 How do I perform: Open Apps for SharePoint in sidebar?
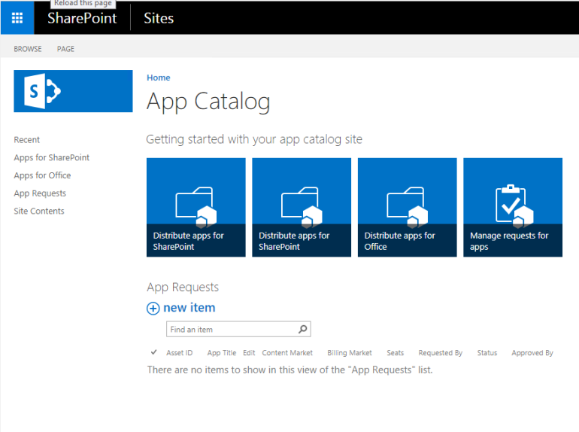[51, 157]
